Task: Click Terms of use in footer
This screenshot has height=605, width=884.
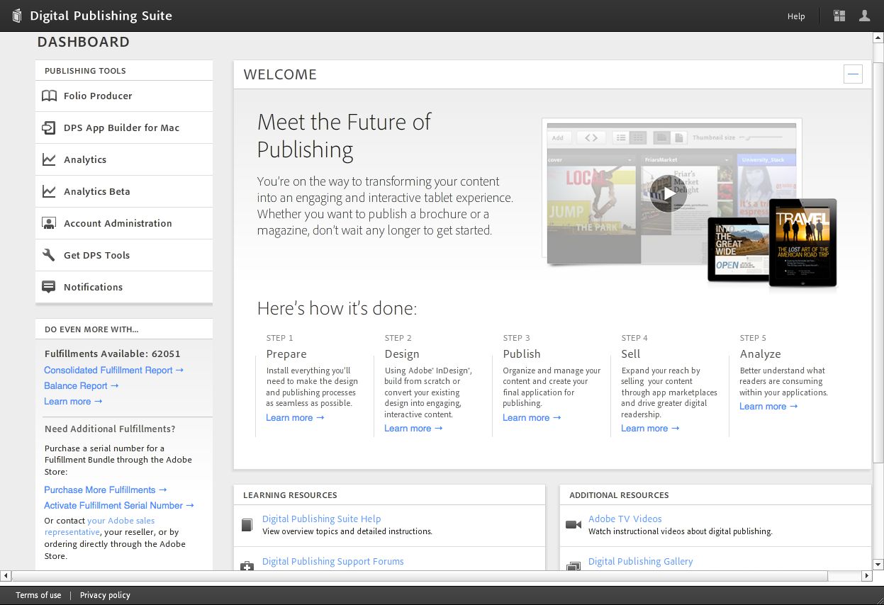Action: 38,595
